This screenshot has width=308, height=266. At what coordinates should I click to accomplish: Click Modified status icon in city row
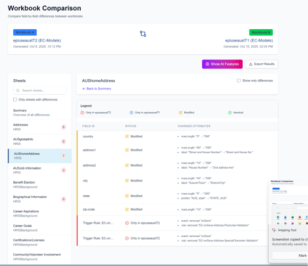point(127,180)
